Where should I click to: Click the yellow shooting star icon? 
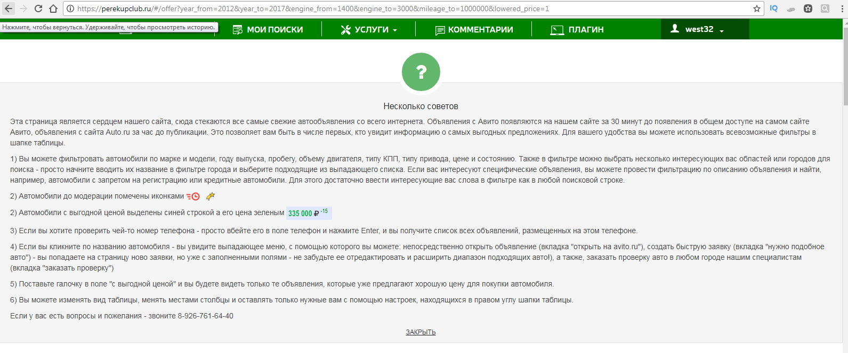(x=211, y=196)
